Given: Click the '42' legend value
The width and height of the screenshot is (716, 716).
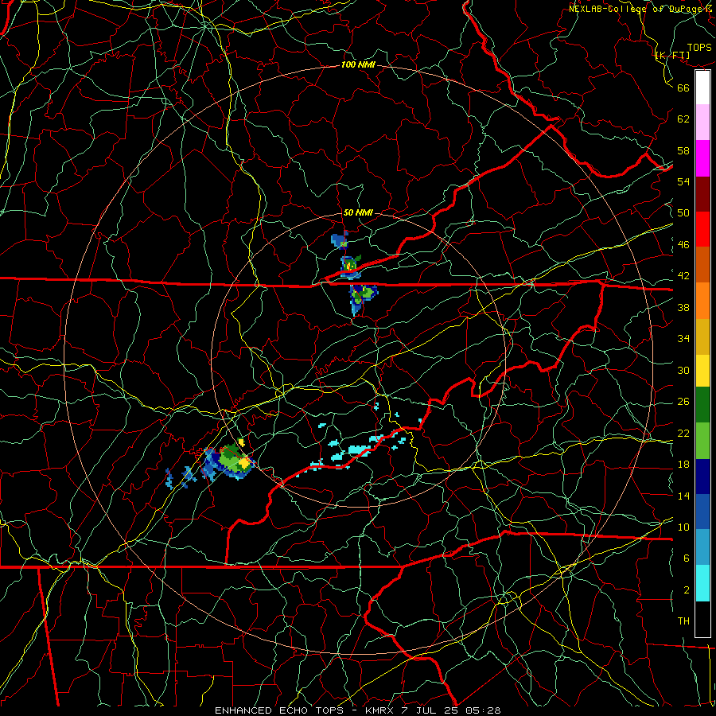Looking at the screenshot, I should coord(683,276).
